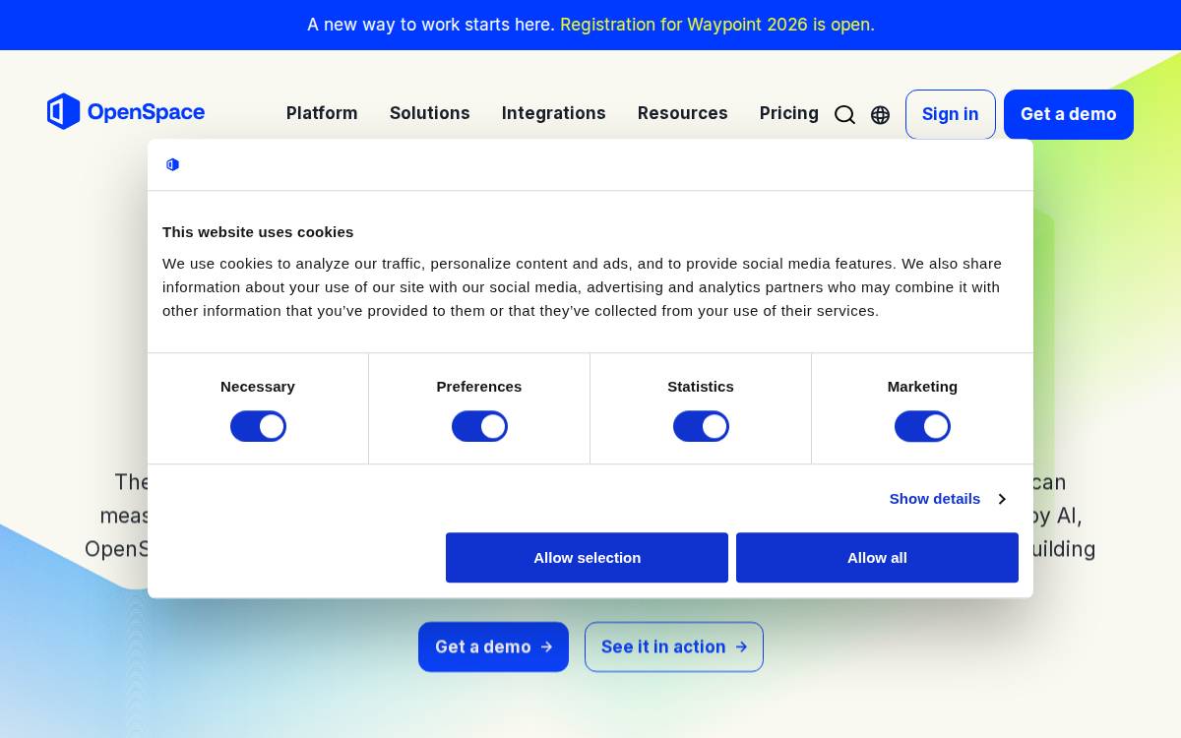Click the Necessary category label
The width and height of the screenshot is (1181, 738).
[258, 387]
